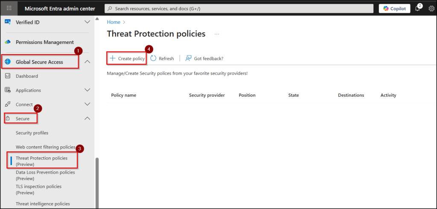Click the Refresh icon in toolbar

[153, 58]
